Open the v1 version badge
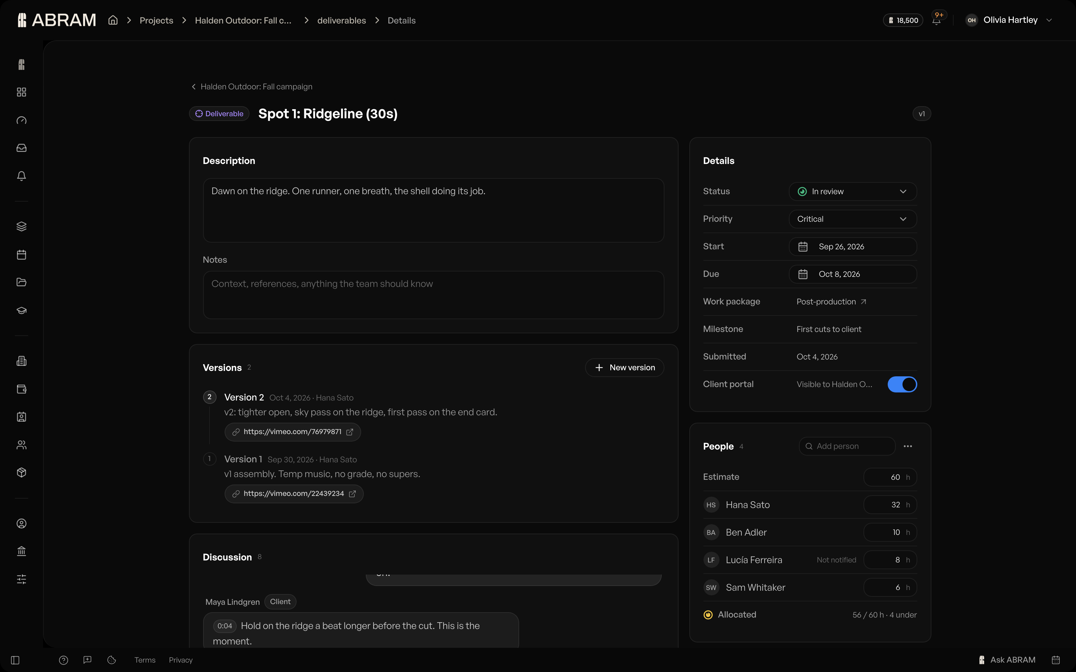1076x672 pixels. click(922, 114)
